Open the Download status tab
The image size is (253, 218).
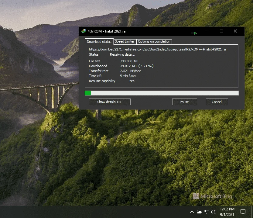pyautogui.click(x=99, y=42)
